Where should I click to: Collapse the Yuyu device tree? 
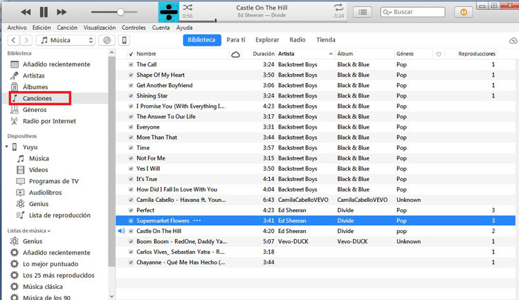pos(7,147)
